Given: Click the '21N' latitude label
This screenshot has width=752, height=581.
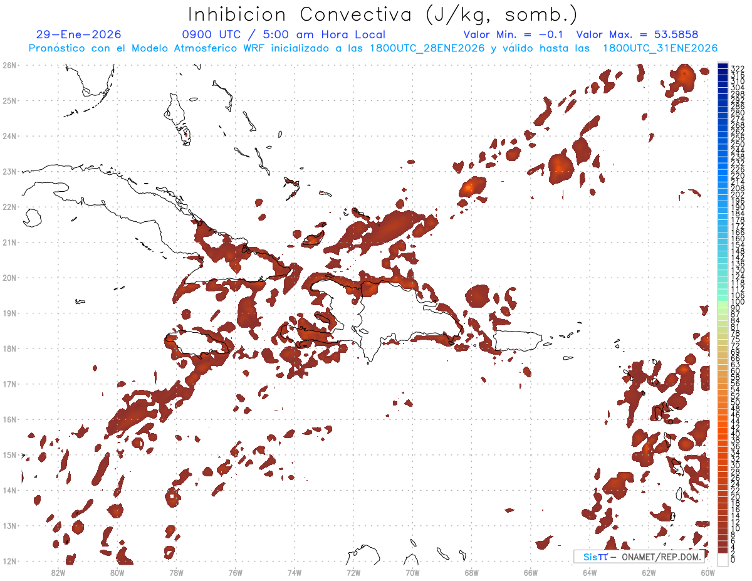Looking at the screenshot, I should [x=9, y=242].
